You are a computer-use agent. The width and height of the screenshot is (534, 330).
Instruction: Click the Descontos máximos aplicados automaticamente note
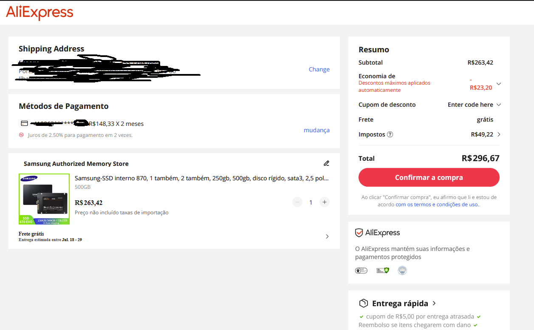coord(394,86)
